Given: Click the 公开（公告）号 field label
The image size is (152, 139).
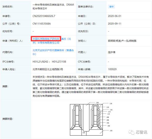Looking at the screenshot, I should point(11,24).
